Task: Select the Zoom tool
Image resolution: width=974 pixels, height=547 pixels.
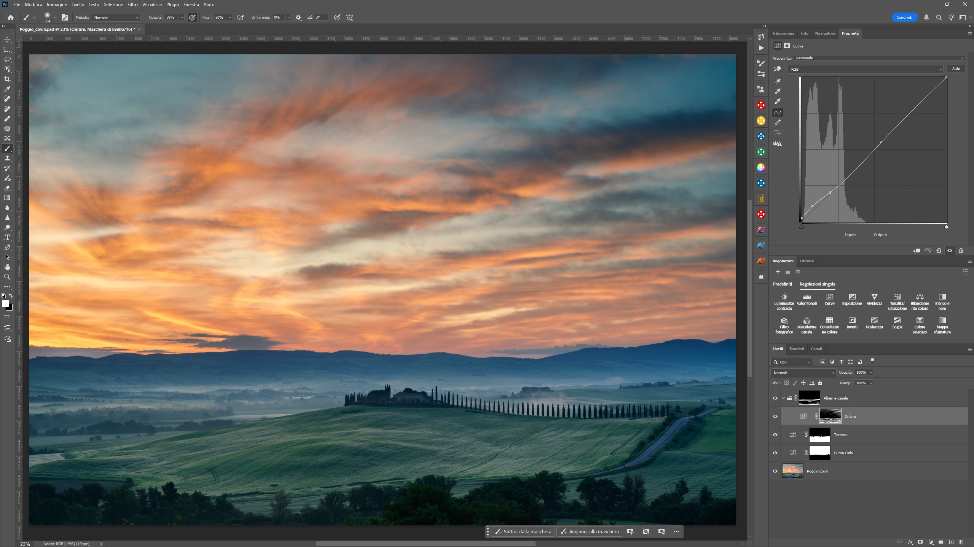Action: point(7,277)
